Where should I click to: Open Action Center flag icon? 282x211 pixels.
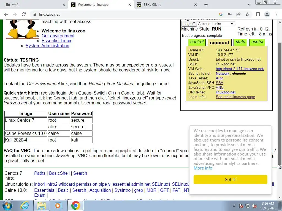[x=241, y=206]
